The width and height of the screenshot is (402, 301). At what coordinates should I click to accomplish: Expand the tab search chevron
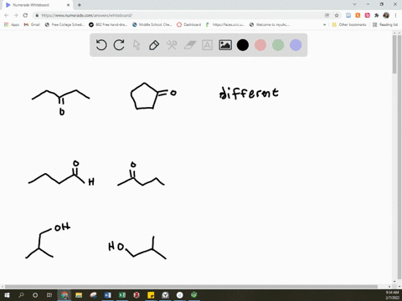click(354, 4)
